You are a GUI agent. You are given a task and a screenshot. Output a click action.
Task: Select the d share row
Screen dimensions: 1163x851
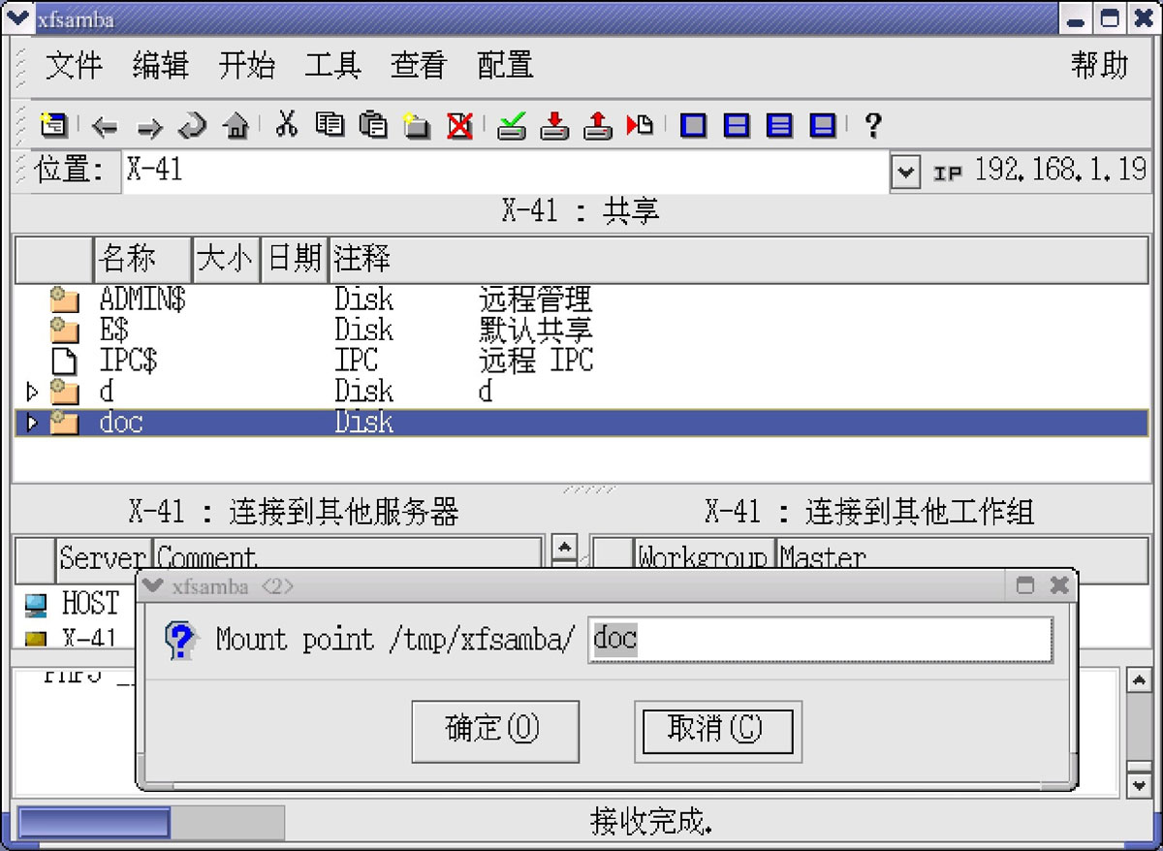tap(581, 393)
